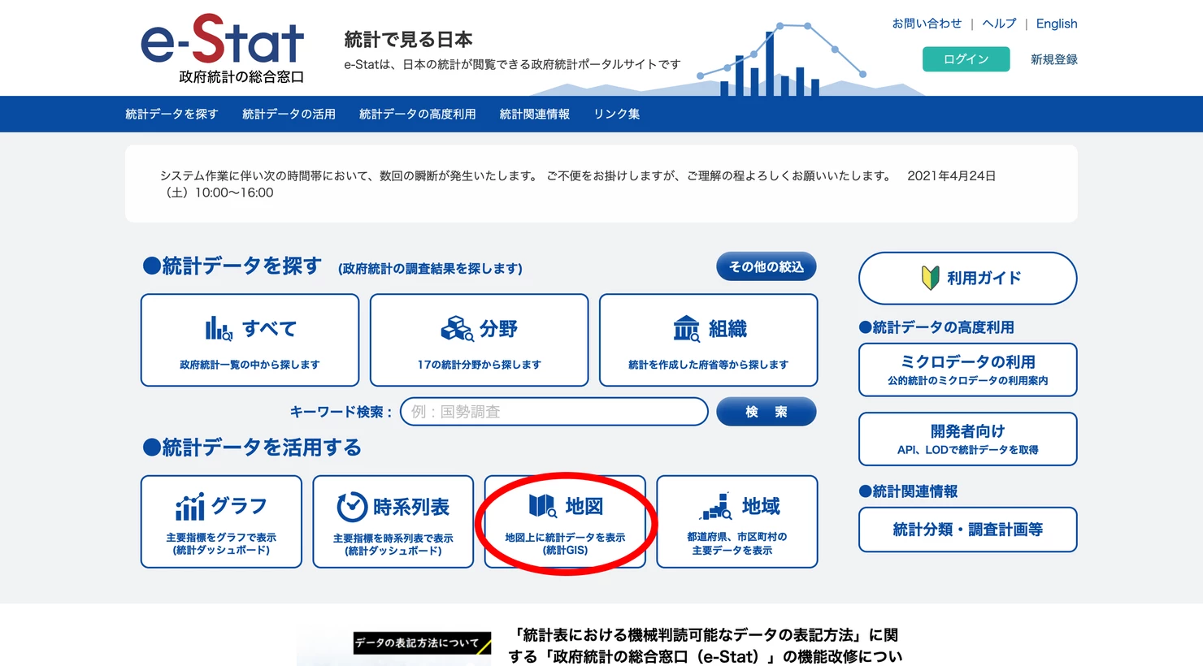Click 主要指標を時系列表で表示 text
Image resolution: width=1203 pixels, height=666 pixels.
point(393,538)
